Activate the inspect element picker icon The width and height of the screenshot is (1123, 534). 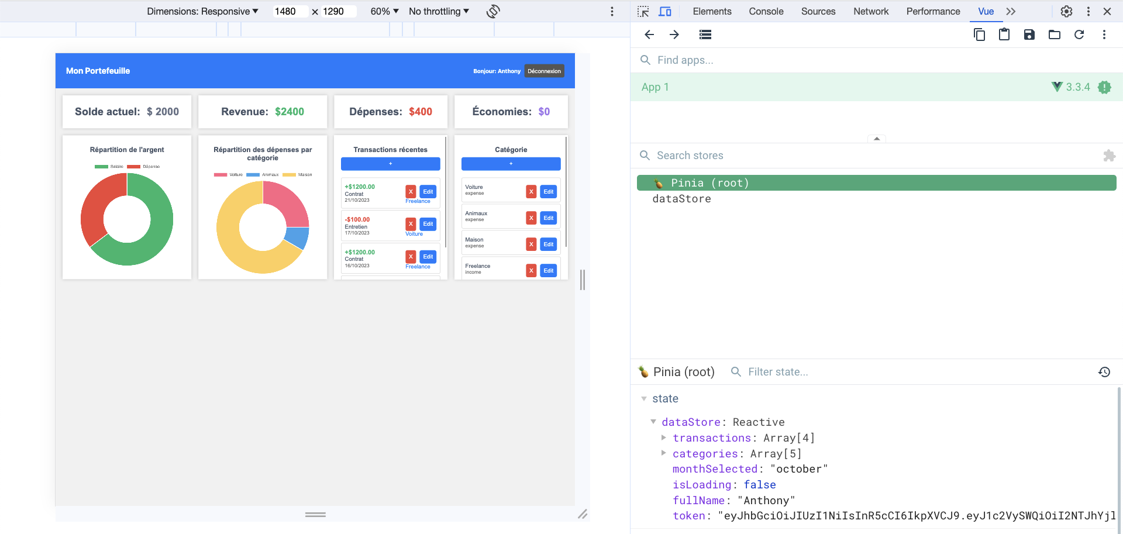[x=643, y=11]
